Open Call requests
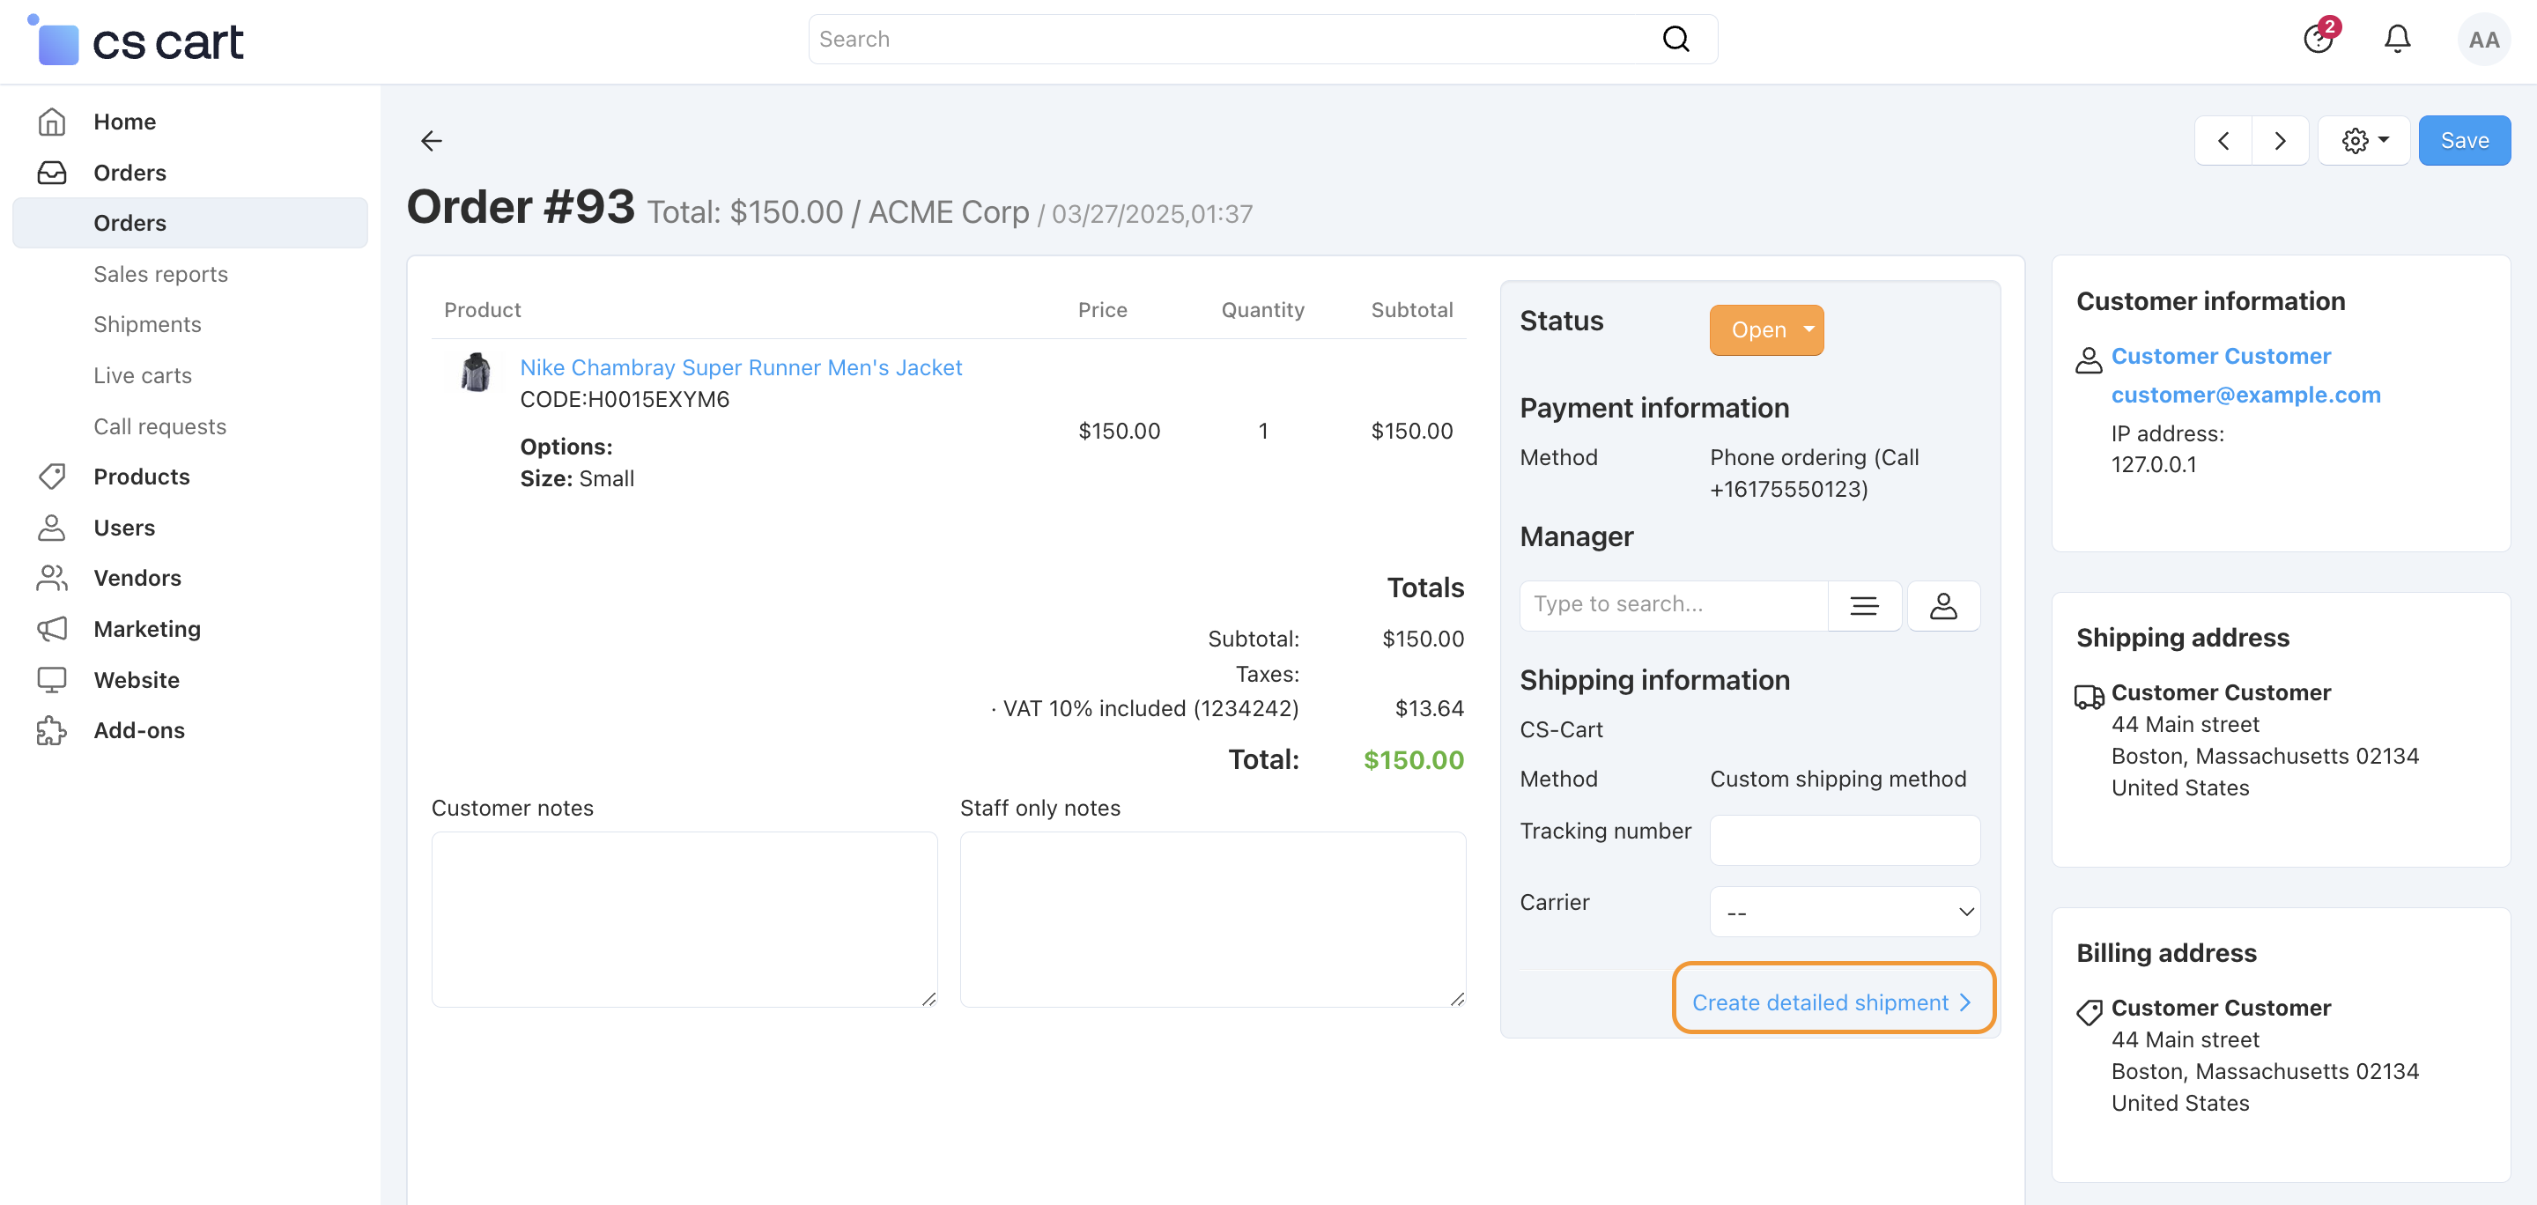The image size is (2537, 1205). (159, 426)
